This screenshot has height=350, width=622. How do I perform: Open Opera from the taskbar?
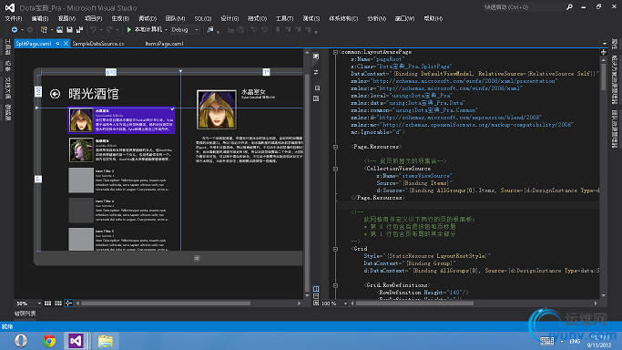(21, 341)
